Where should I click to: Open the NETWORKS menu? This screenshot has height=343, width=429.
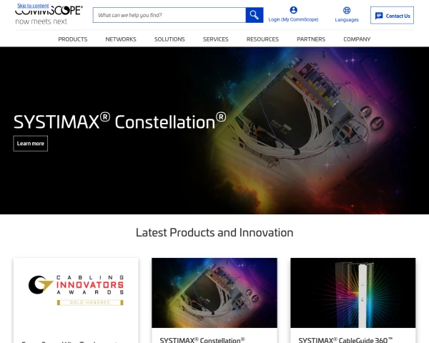[121, 39]
